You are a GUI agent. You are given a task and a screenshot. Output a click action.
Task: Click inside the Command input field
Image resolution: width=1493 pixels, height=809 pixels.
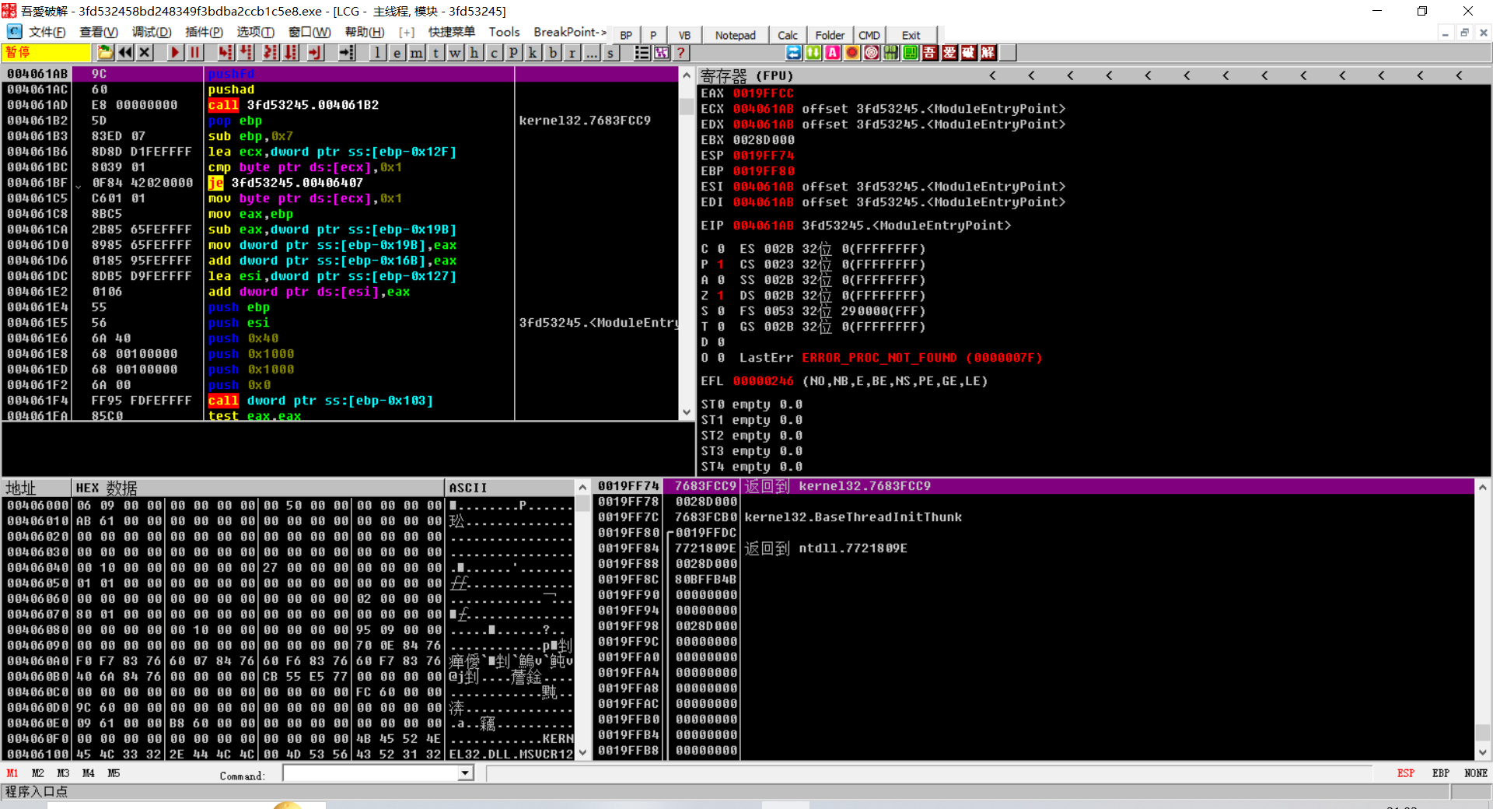371,773
